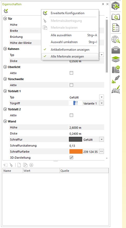Open the Türgriff Variante 1 dropdown
Image resolution: width=126 pixels, height=228 pixels.
(102, 103)
